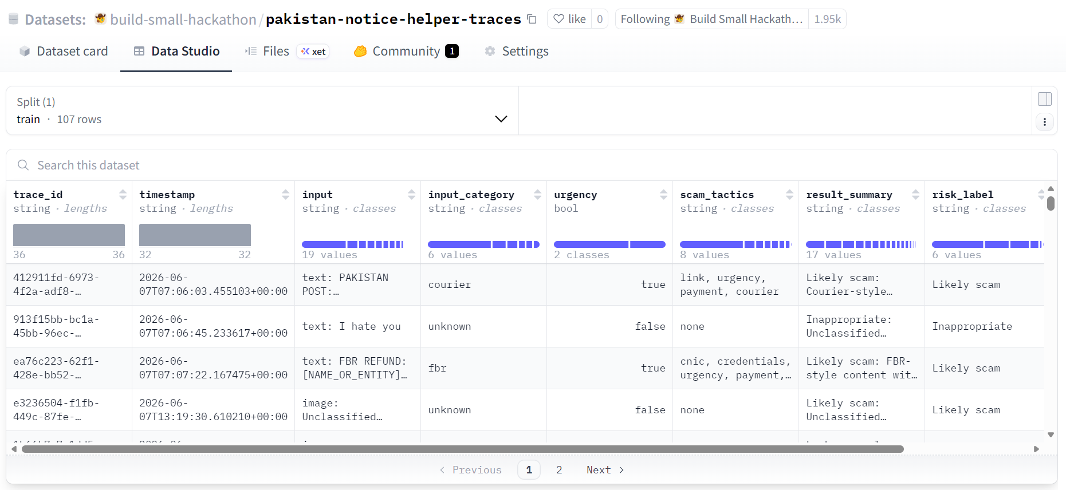
Task: Click trace_id cell starting e3236504-f1fb
Action: click(x=69, y=410)
